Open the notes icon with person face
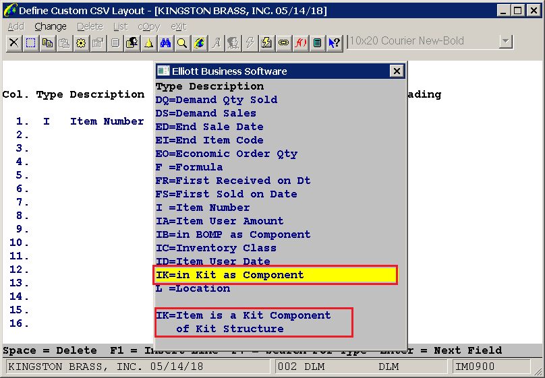The height and width of the screenshot is (378, 545). pos(132,43)
